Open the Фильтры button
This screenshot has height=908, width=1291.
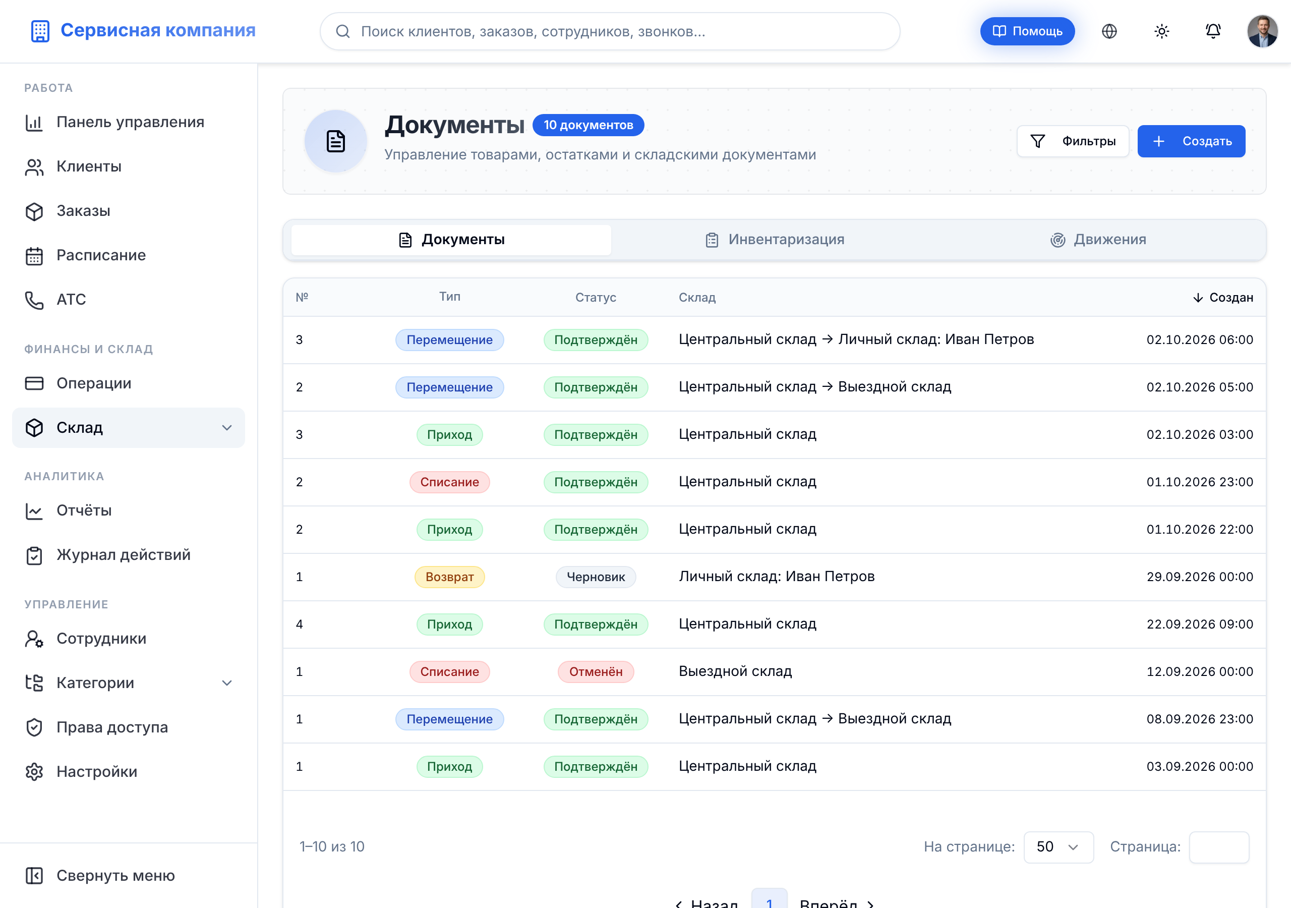(x=1072, y=141)
